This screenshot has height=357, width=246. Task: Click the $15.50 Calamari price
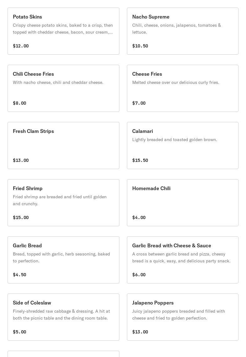click(140, 160)
